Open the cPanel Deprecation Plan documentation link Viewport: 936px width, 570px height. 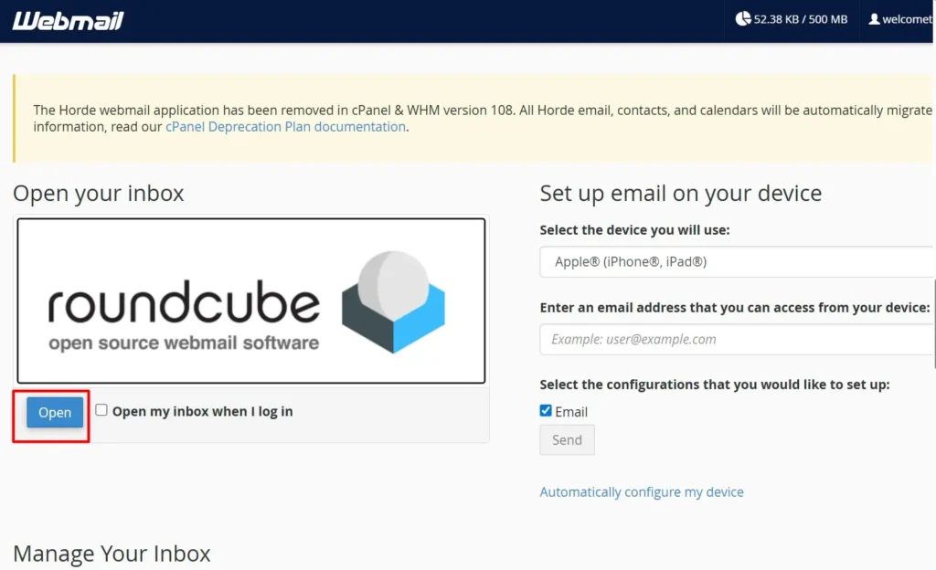285,126
